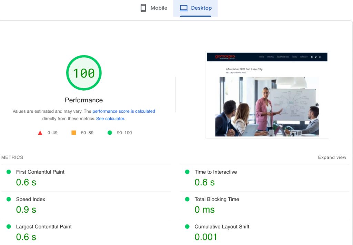353x245 pixels.
Task: Click the green circle 90–100 legend icon
Action: [x=110, y=133]
